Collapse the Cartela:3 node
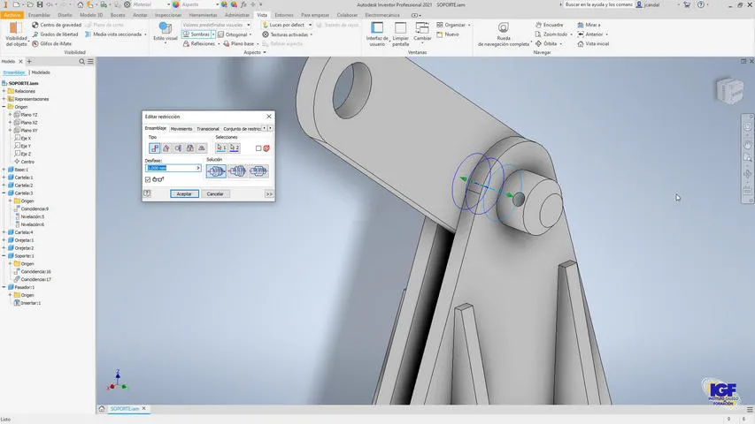The height and width of the screenshot is (424, 755). tap(4, 193)
